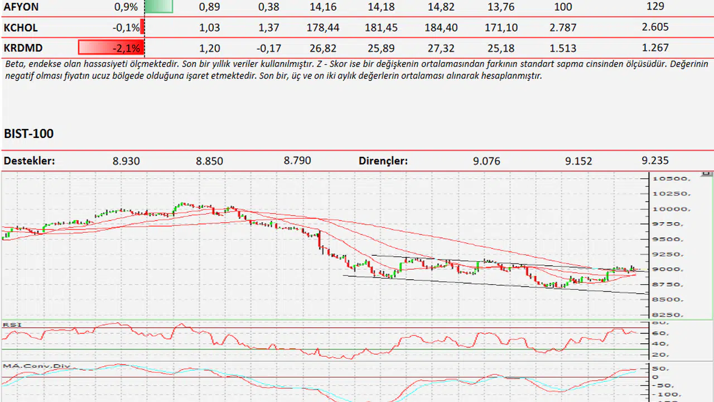Click the MA.Conv.Div indicator label

pyautogui.click(x=37, y=367)
